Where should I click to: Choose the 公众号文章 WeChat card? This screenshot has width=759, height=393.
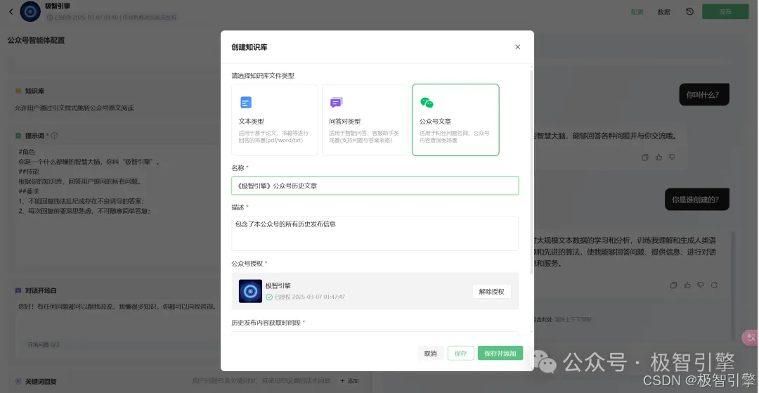[455, 120]
